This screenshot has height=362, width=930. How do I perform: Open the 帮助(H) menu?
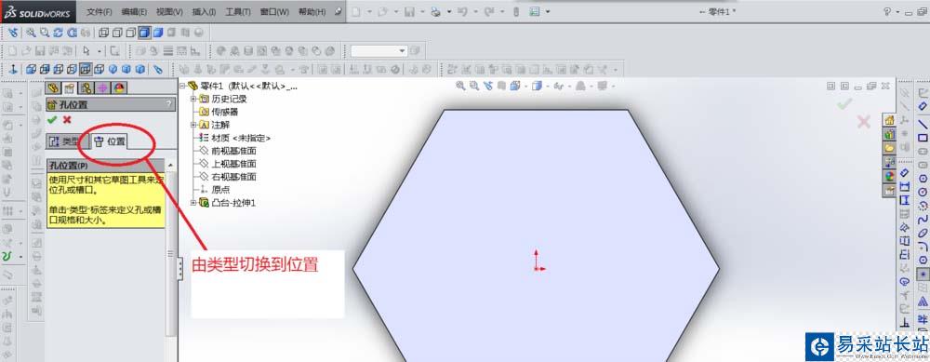[x=312, y=12]
